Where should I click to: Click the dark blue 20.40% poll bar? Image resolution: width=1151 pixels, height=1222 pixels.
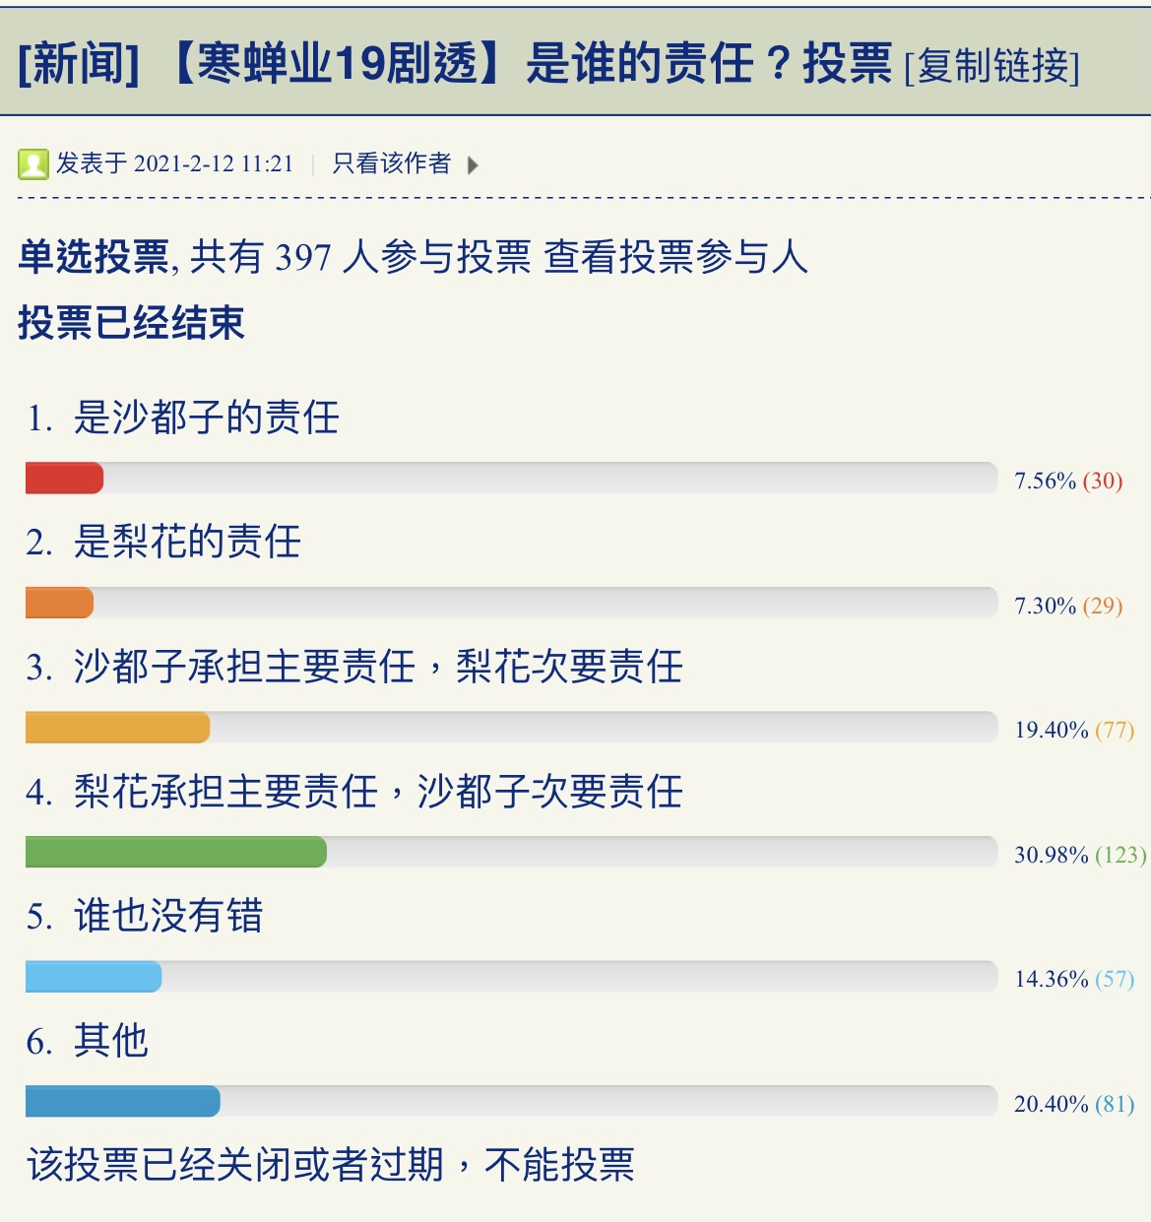point(123,1101)
